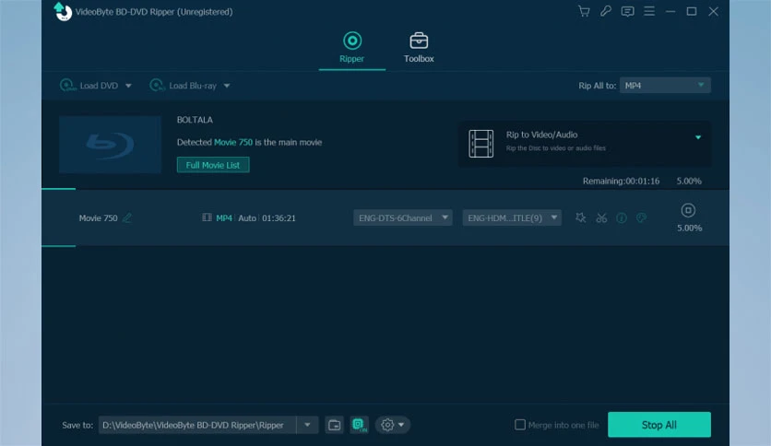Click the scissors cut icon
The height and width of the screenshot is (446, 771).
pyautogui.click(x=601, y=217)
